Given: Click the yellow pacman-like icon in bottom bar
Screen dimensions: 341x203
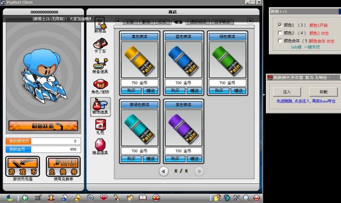Looking at the screenshot, I should point(77,198).
